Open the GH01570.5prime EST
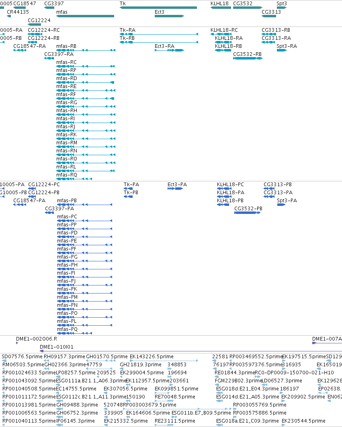 (x=101, y=361)
